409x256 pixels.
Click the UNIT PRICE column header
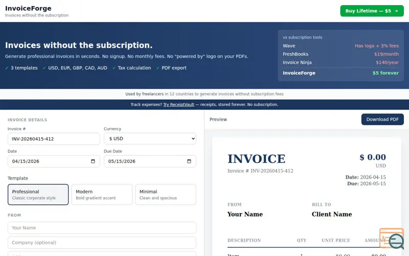[x=336, y=240]
